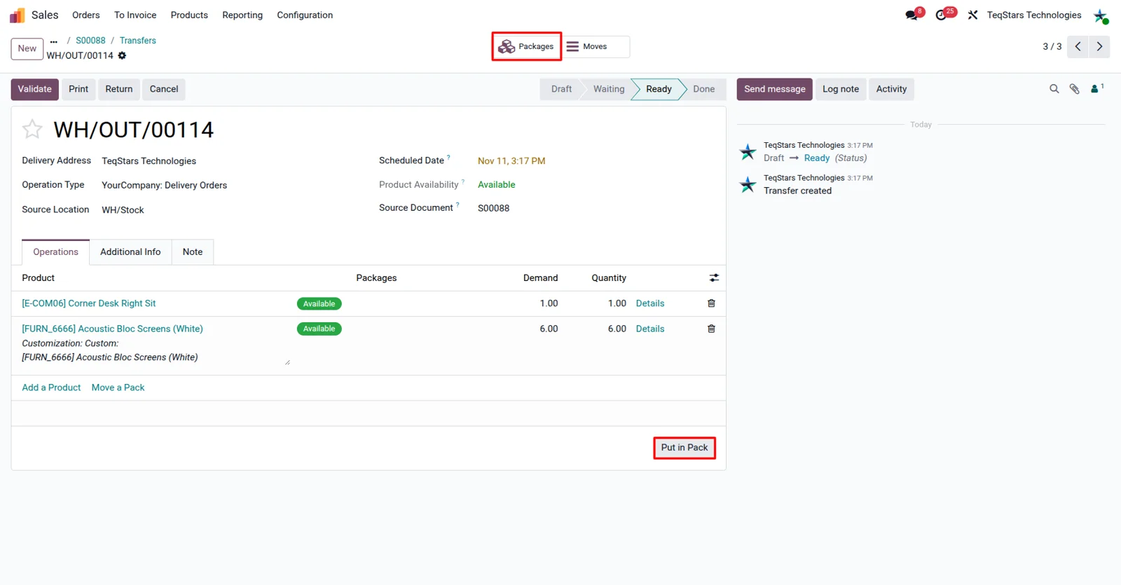Open the Packages smart button
1121x585 pixels.
coord(526,46)
